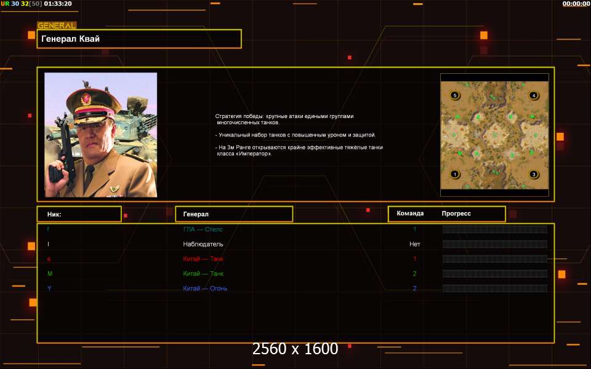
Task: Select the 'Генерал Квай' title box
Action: point(139,39)
